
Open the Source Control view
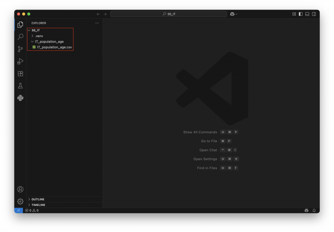[20, 49]
